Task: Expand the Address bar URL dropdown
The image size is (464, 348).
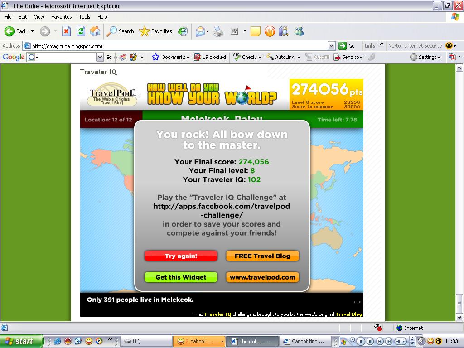Action: click(331, 46)
